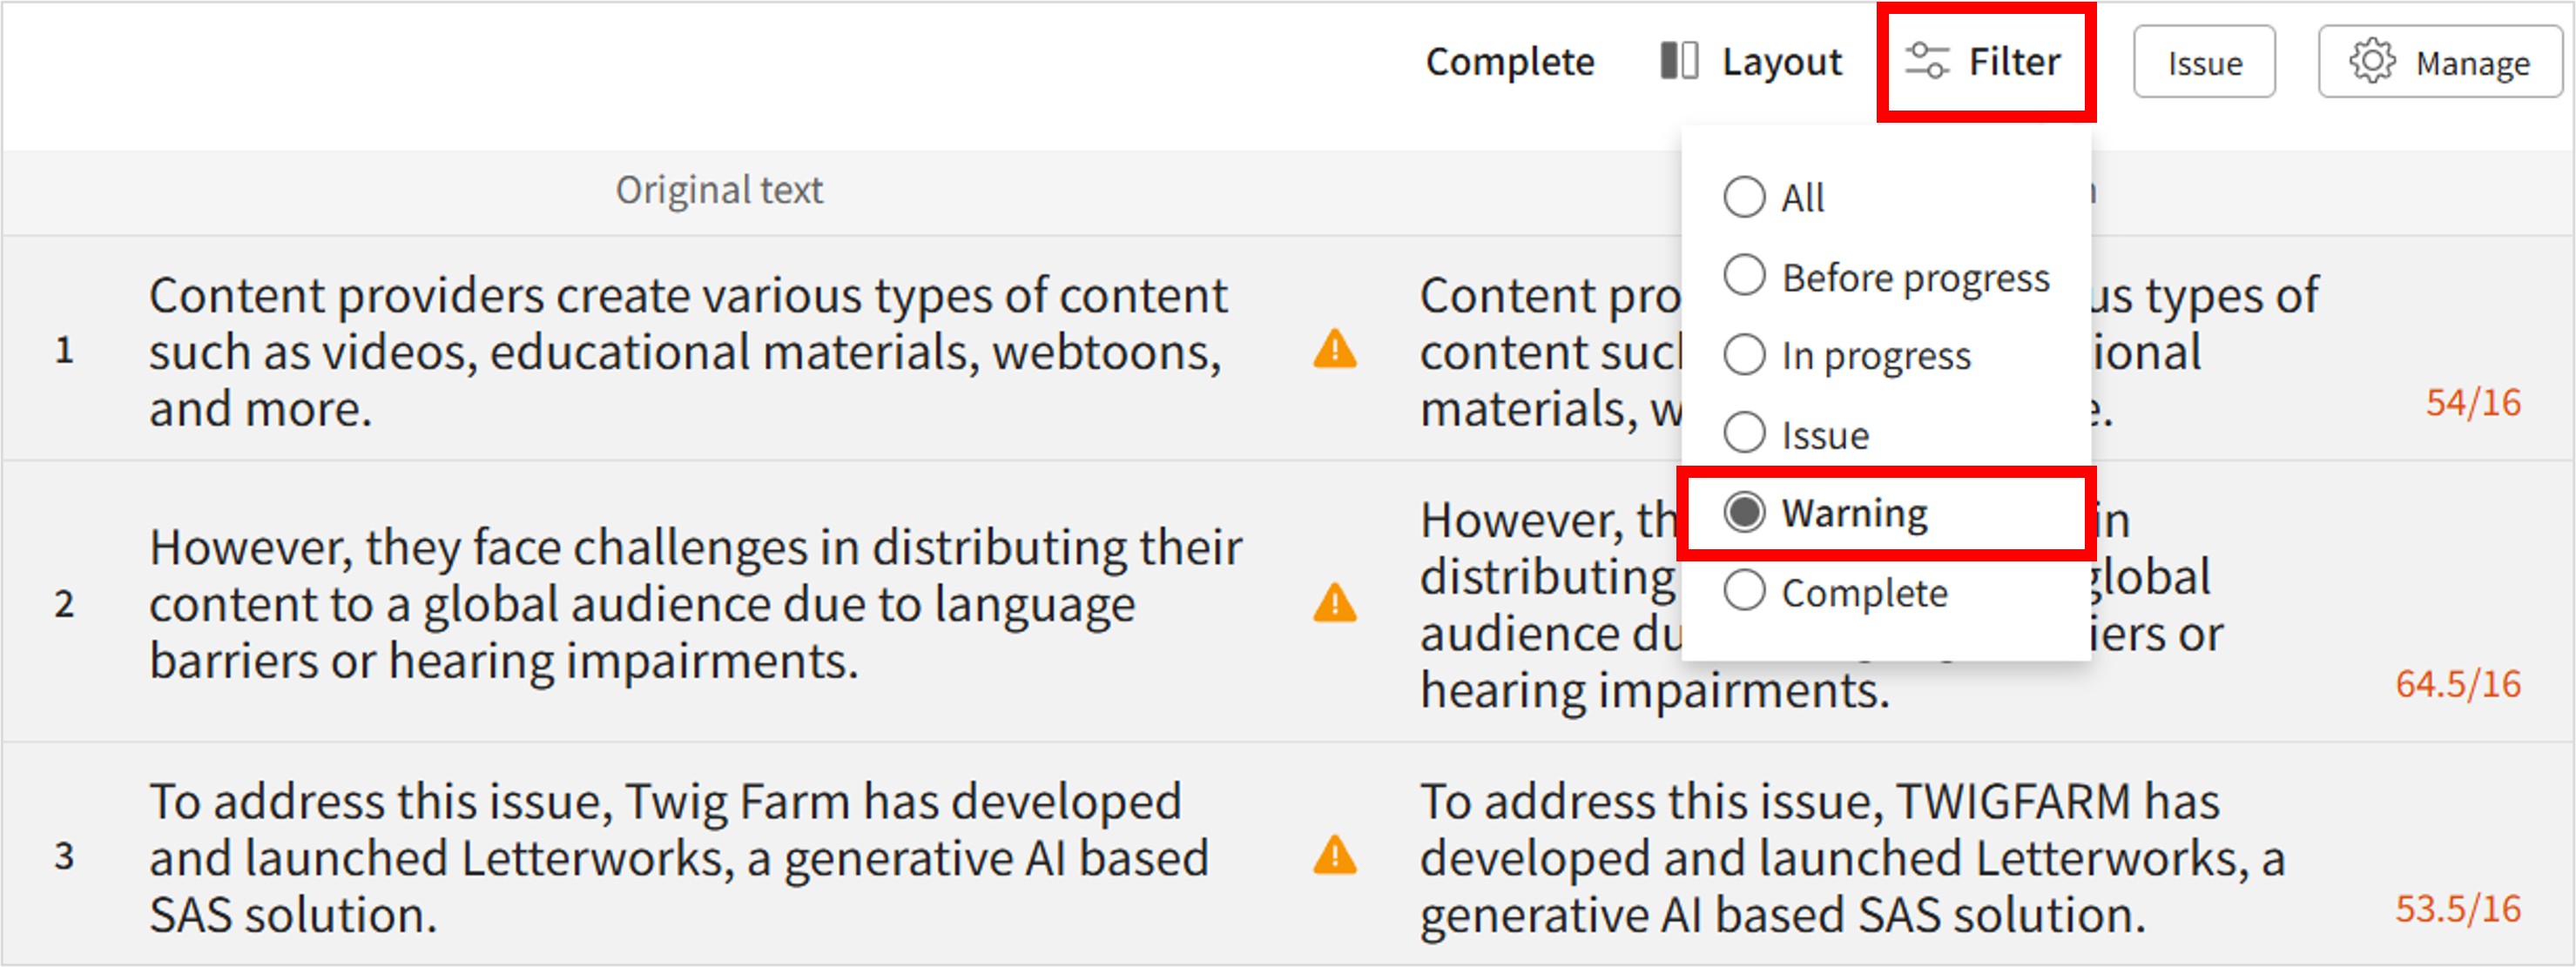Select In progress filter option
Image resolution: width=2576 pixels, height=967 pixels.
pyautogui.click(x=1744, y=354)
